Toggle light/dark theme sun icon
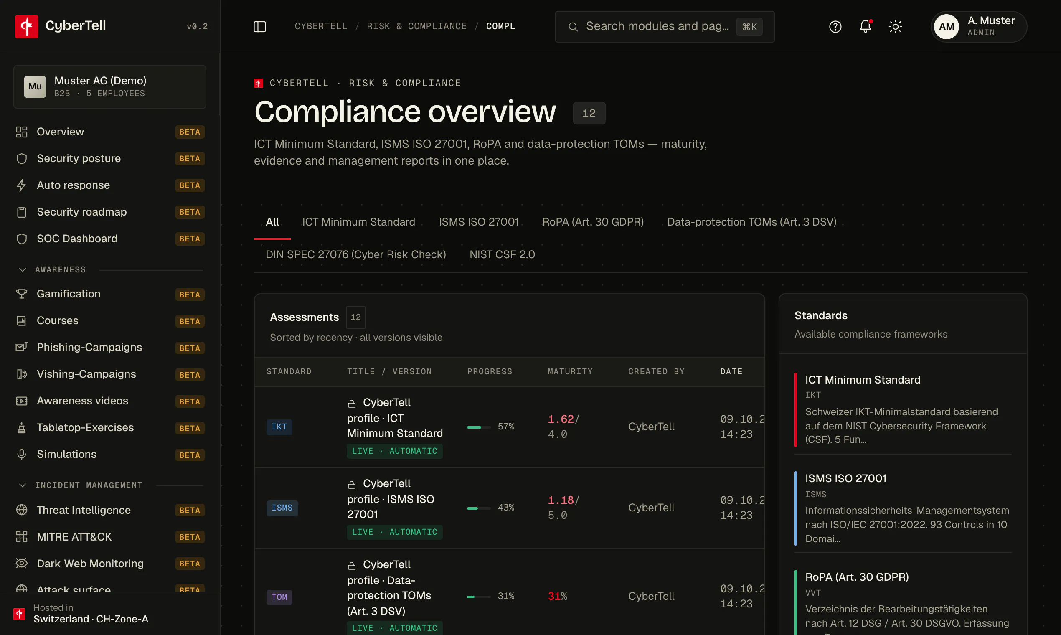Viewport: 1061px width, 635px height. [x=895, y=27]
